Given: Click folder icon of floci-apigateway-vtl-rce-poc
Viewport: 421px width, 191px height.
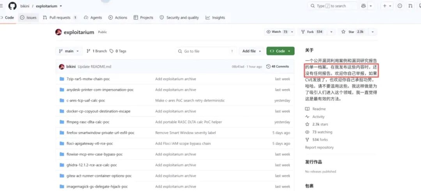Looking at the screenshot, I should click(62, 143).
